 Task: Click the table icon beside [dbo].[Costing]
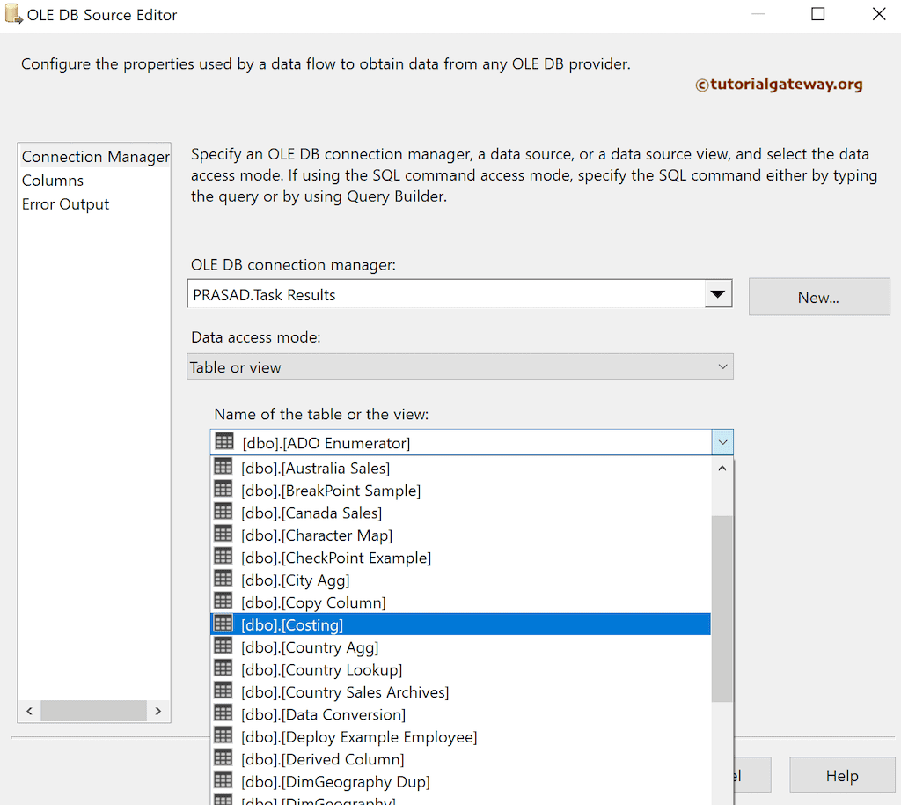(223, 623)
